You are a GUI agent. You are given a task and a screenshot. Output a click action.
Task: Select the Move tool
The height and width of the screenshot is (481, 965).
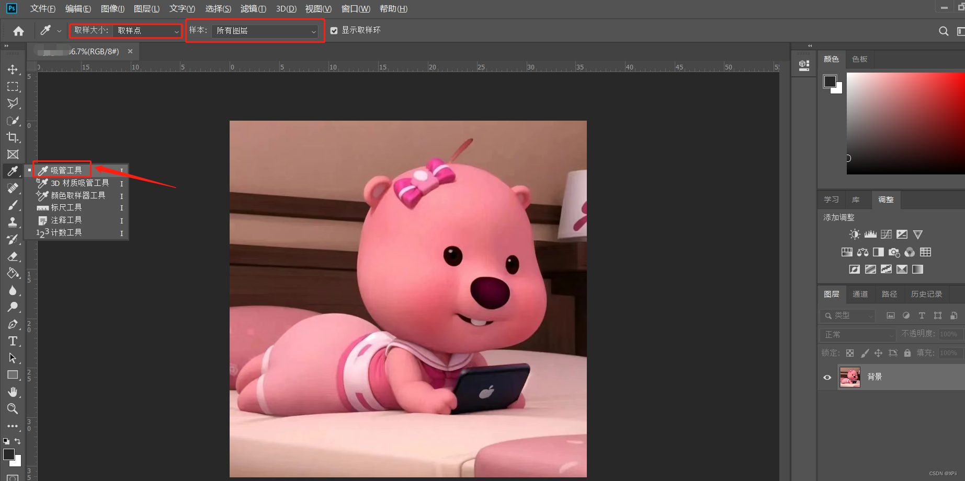13,69
